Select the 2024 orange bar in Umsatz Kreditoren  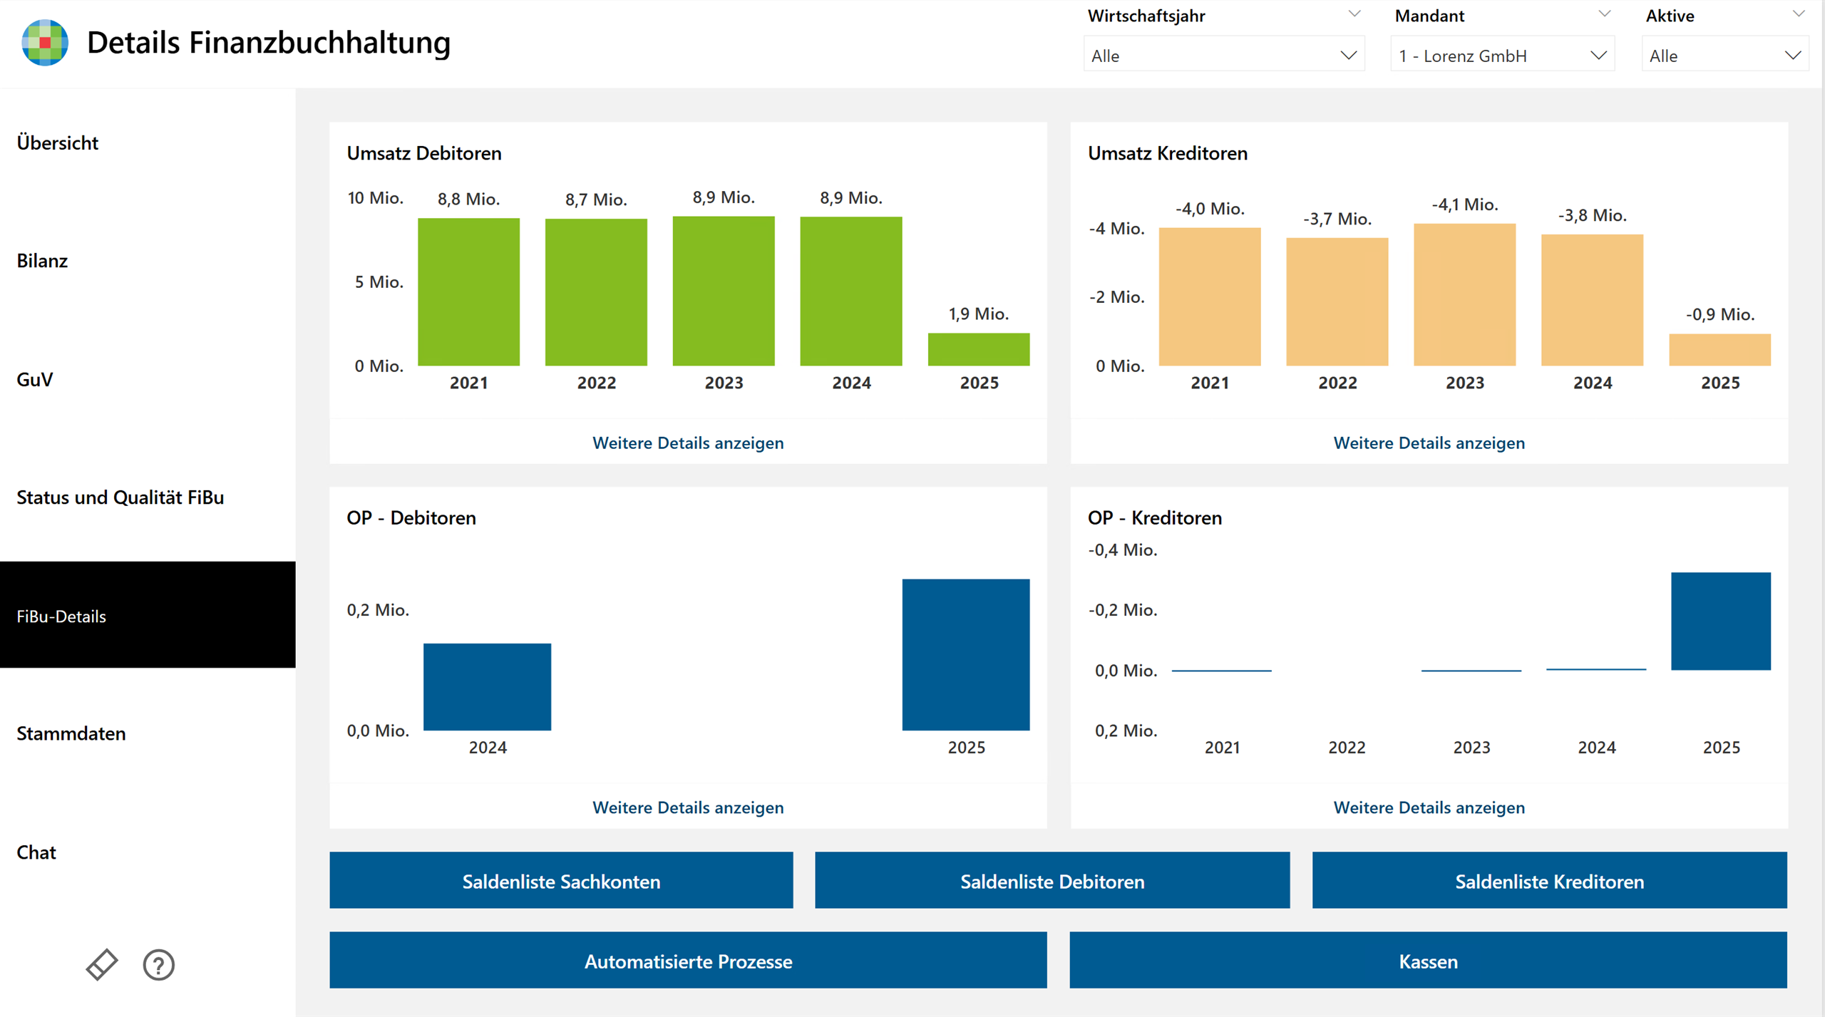(1592, 300)
